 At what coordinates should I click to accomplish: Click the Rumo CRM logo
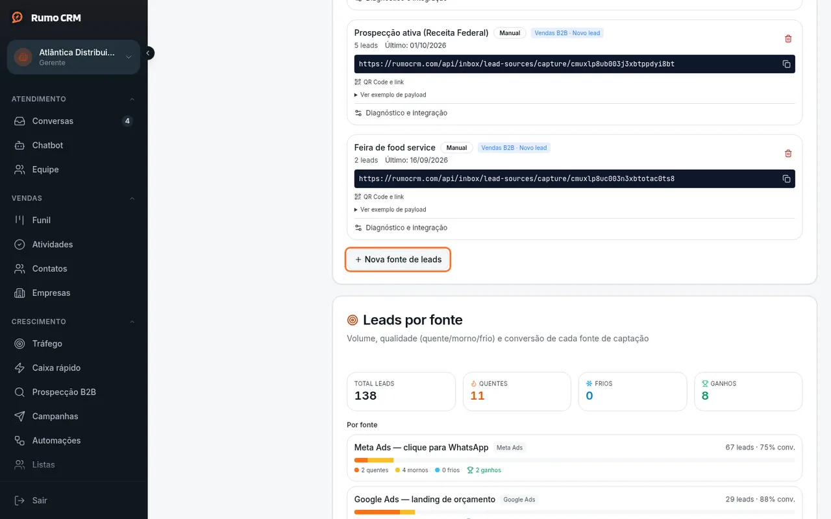[x=46, y=18]
